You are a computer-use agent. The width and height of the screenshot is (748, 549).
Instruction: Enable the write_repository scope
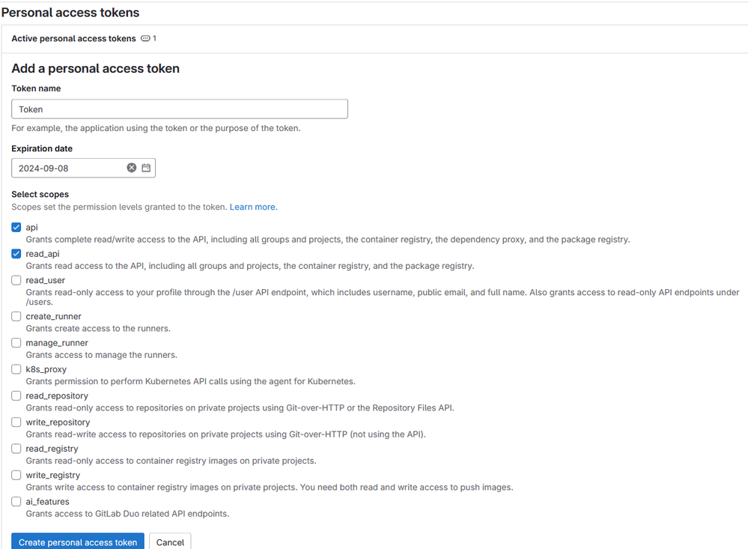(x=16, y=422)
